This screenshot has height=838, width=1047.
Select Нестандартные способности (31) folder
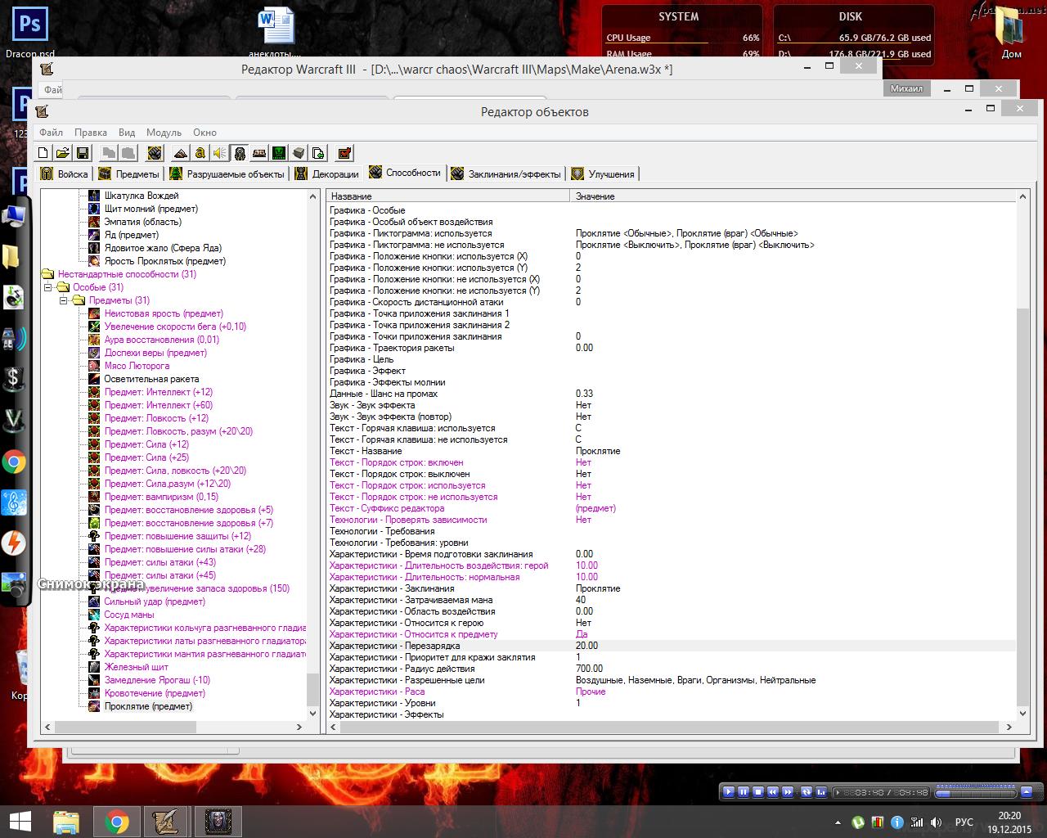(127, 274)
